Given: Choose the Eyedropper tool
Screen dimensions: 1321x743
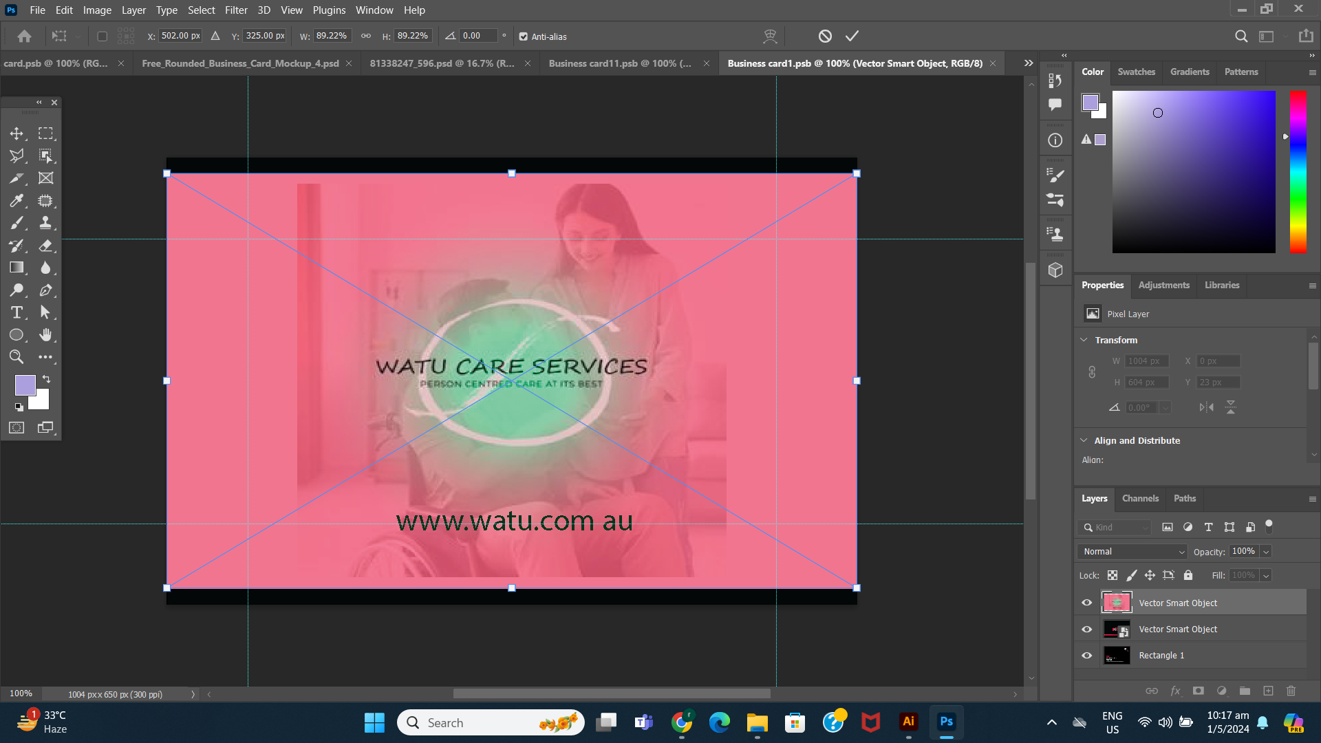Looking at the screenshot, I should [x=17, y=200].
